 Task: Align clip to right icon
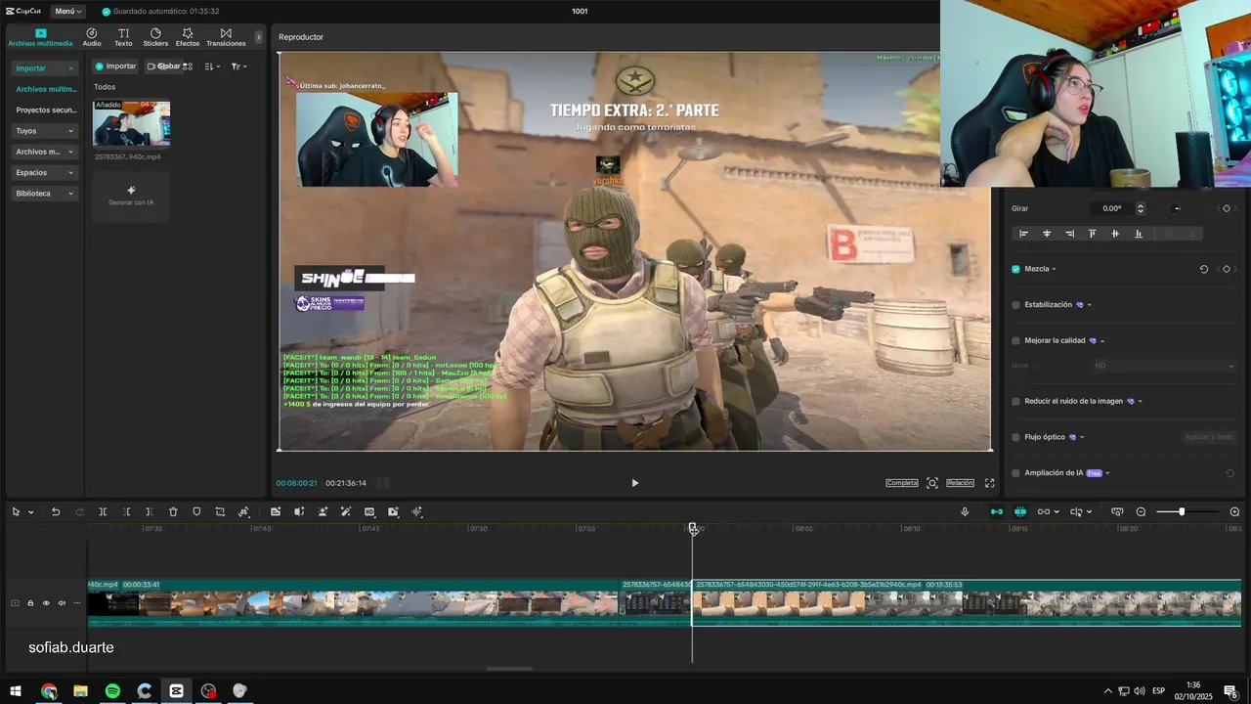pyautogui.click(x=1069, y=234)
